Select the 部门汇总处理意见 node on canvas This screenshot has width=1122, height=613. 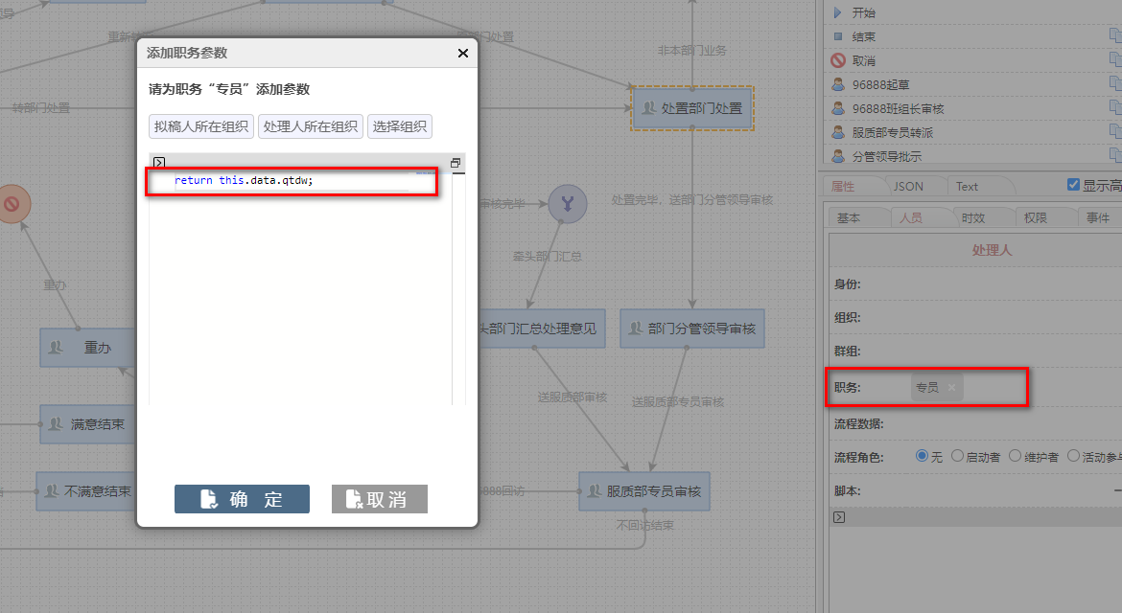[541, 329]
